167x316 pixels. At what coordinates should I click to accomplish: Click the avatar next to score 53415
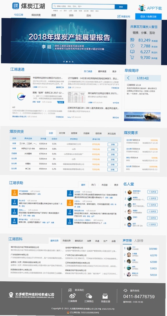pos(129,268)
